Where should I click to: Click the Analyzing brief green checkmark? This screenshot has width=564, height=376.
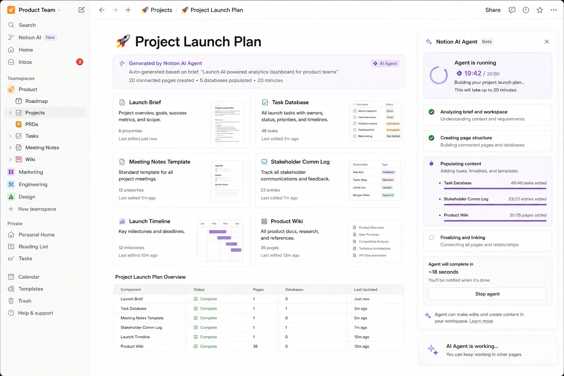[x=431, y=112]
